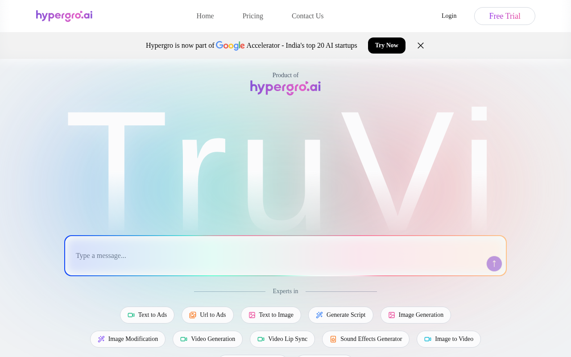Dismiss the Google Accelerator announcement banner
The width and height of the screenshot is (571, 357).
coord(419,45)
